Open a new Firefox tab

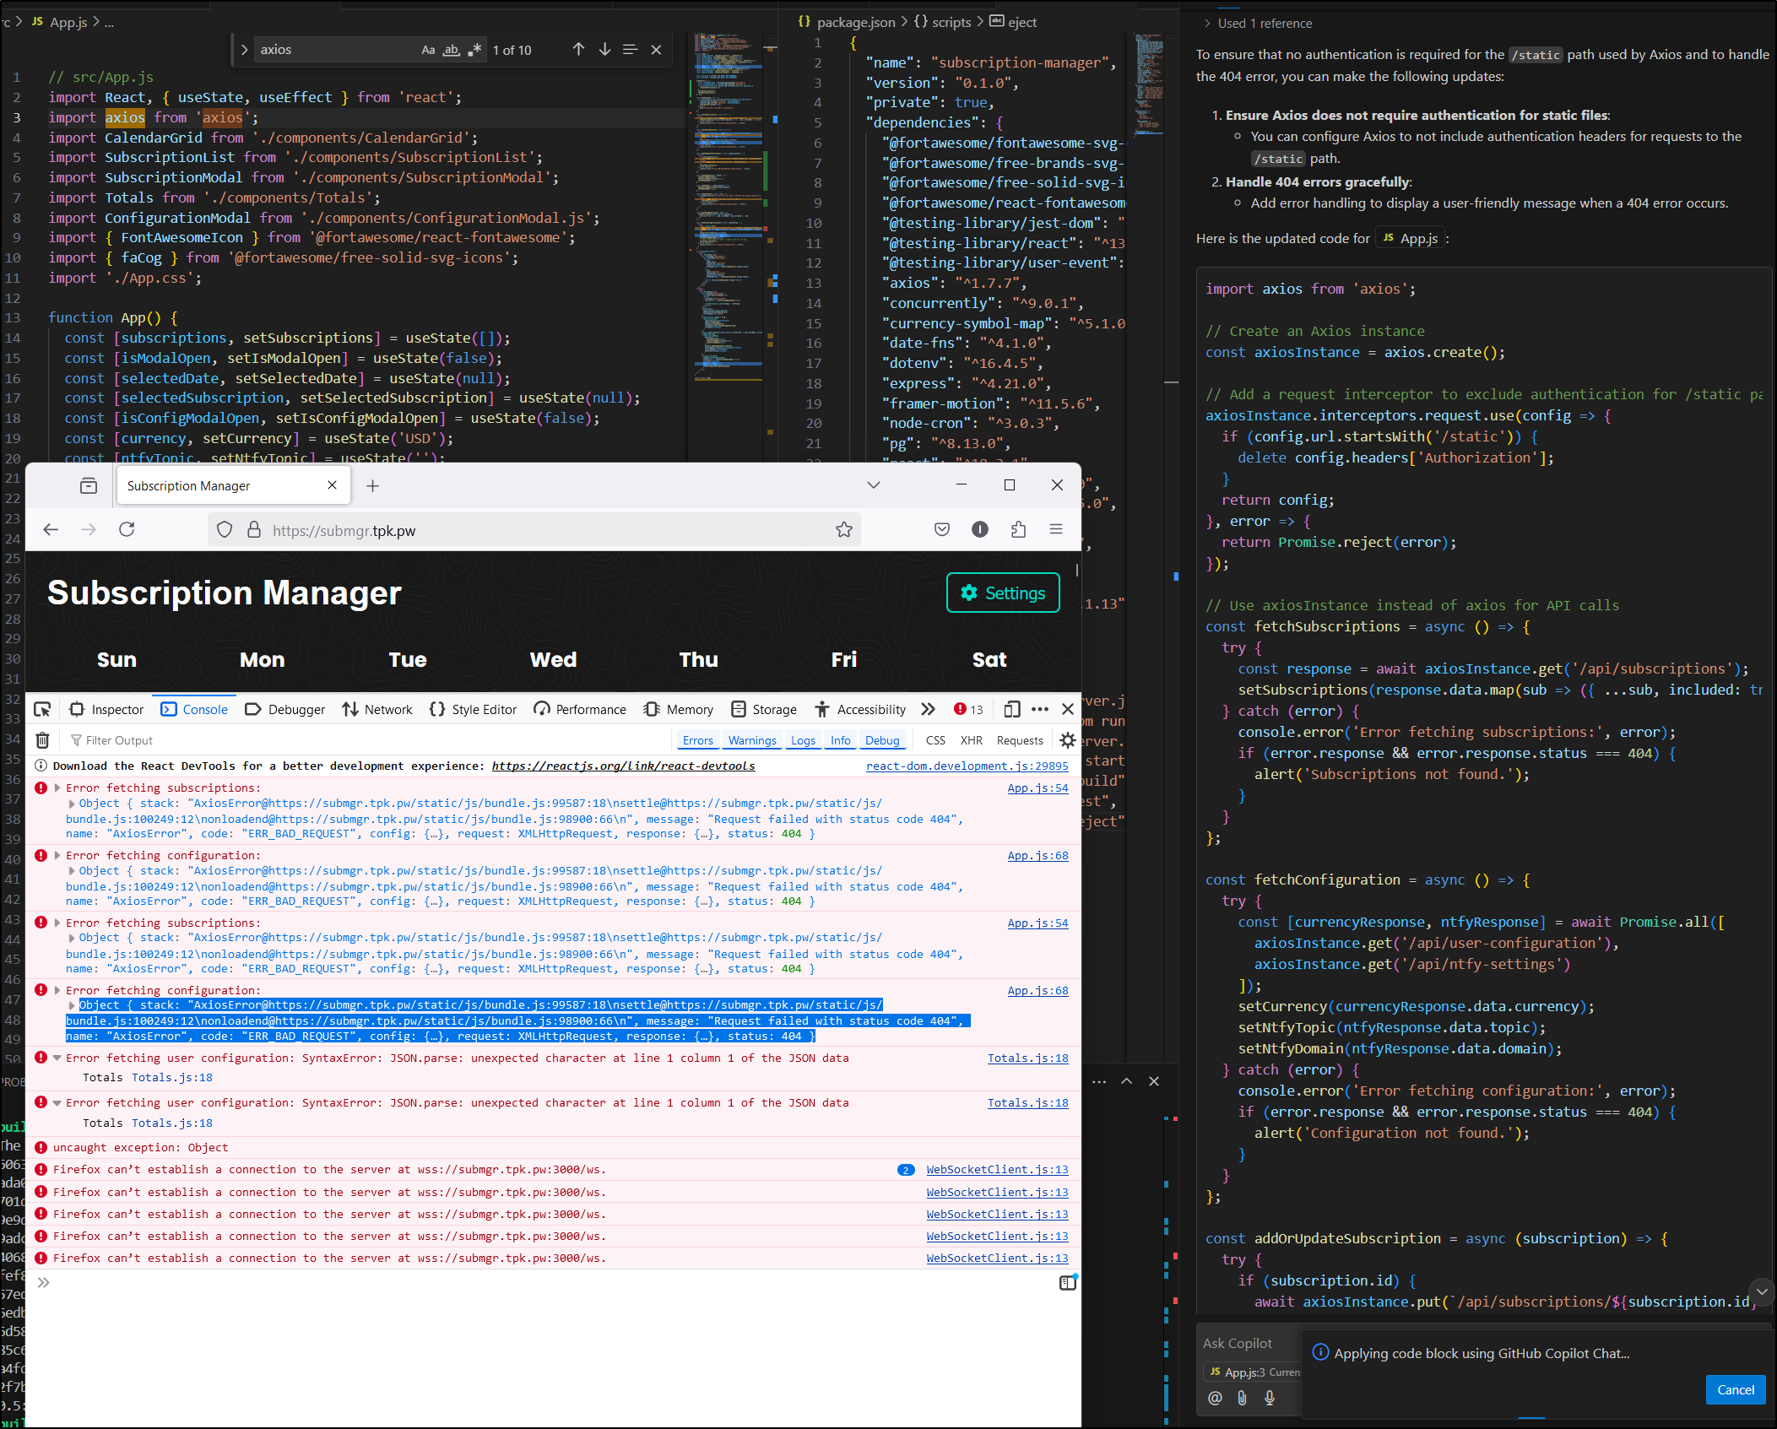pyautogui.click(x=372, y=486)
